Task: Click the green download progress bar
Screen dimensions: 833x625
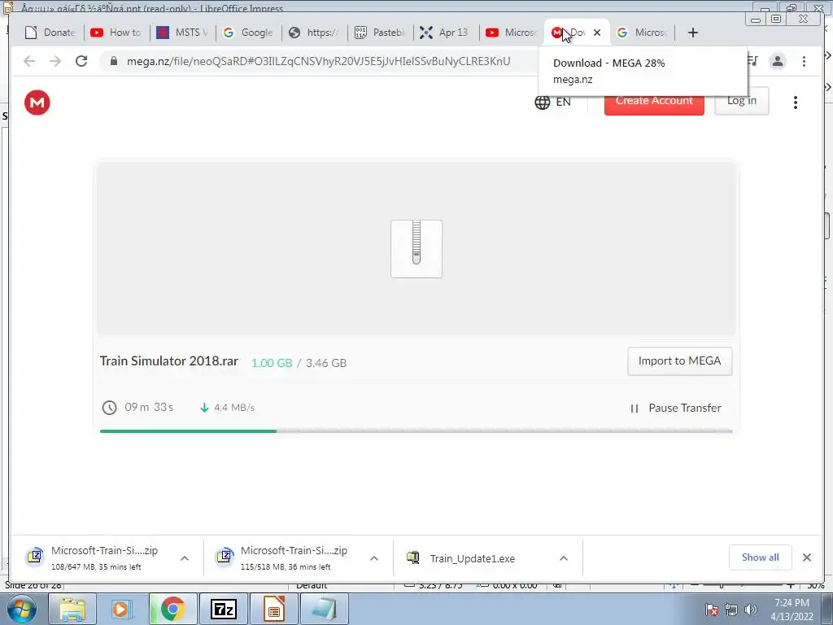Action: click(188, 431)
